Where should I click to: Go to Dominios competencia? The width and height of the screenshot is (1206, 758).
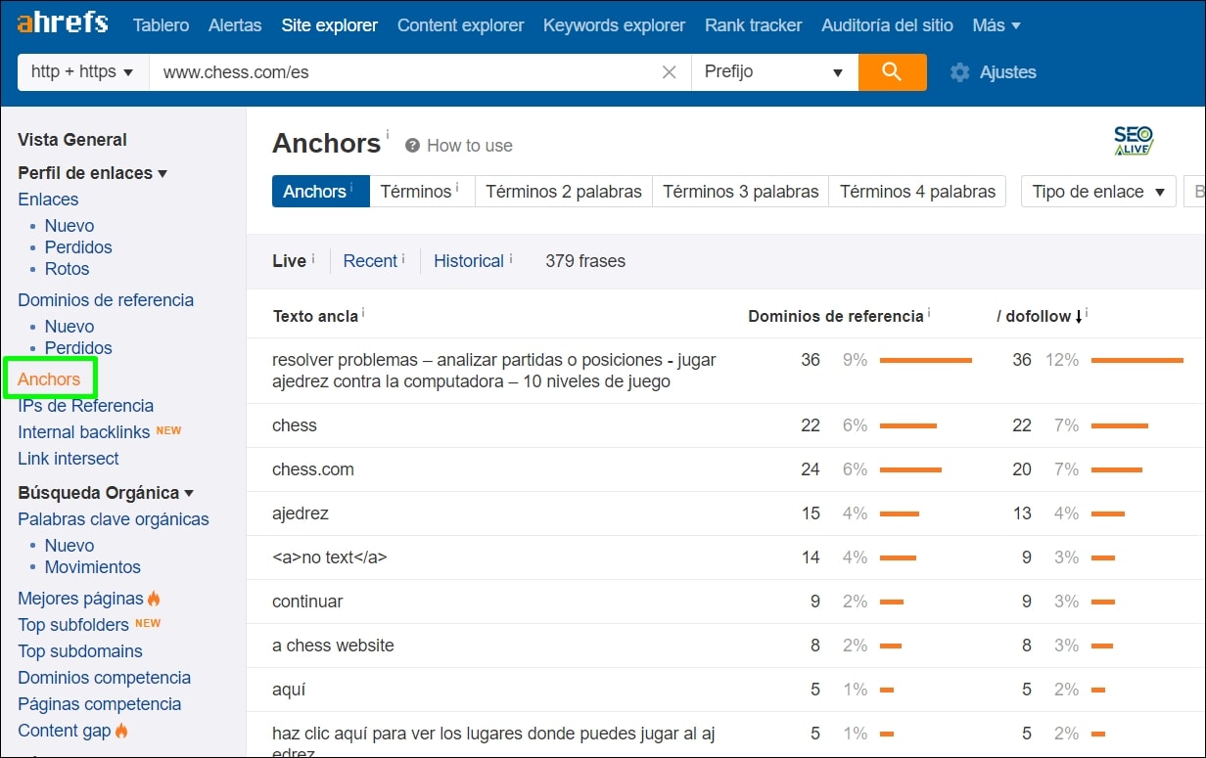(104, 677)
